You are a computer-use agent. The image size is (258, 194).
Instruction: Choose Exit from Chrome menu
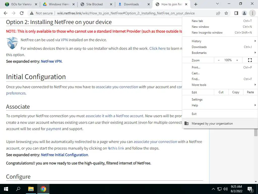coord(220,114)
